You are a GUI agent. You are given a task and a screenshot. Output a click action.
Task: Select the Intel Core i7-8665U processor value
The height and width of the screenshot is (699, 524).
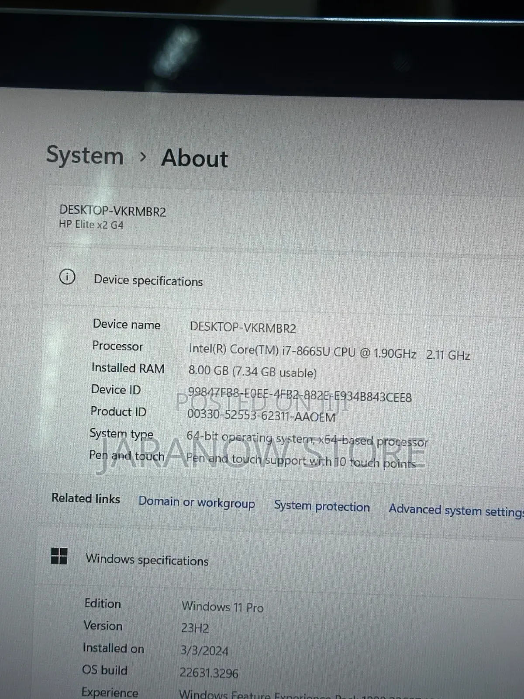tap(330, 352)
